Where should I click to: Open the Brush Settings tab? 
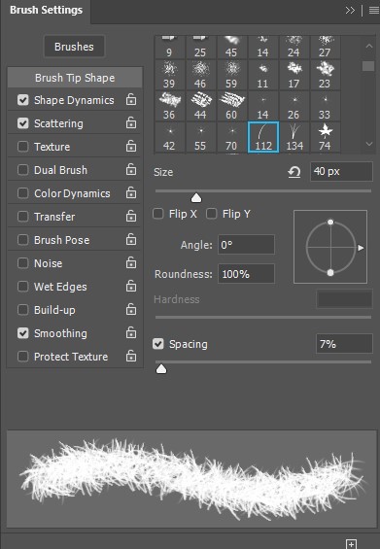coord(46,11)
